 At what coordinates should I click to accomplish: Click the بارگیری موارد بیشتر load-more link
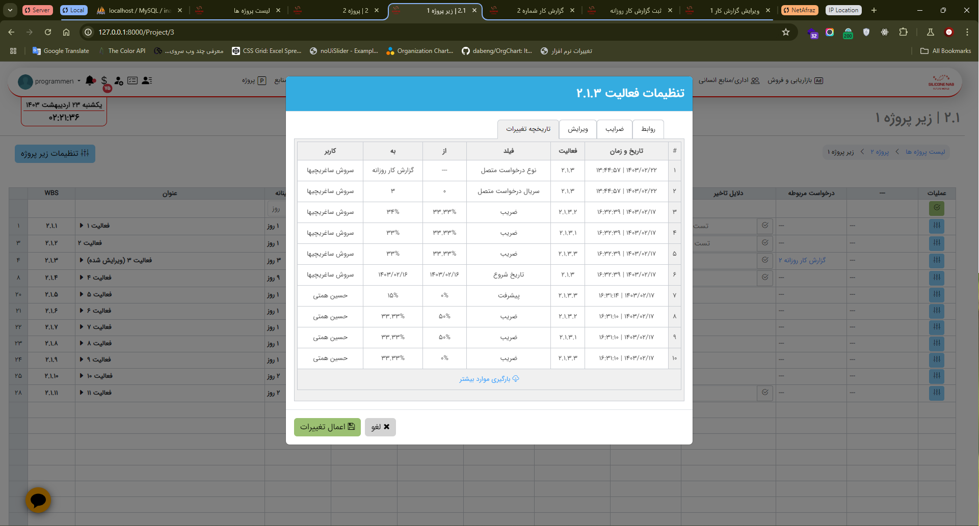489,379
